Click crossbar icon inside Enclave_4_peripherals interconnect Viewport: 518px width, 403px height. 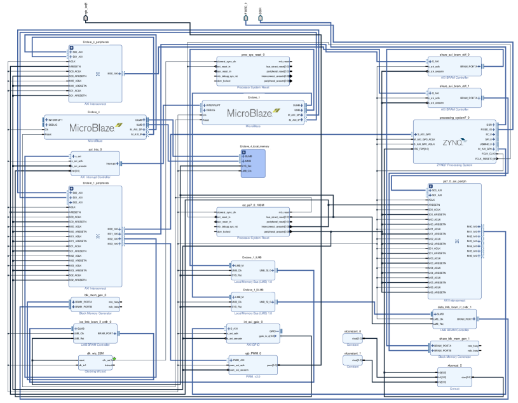[x=98, y=74]
